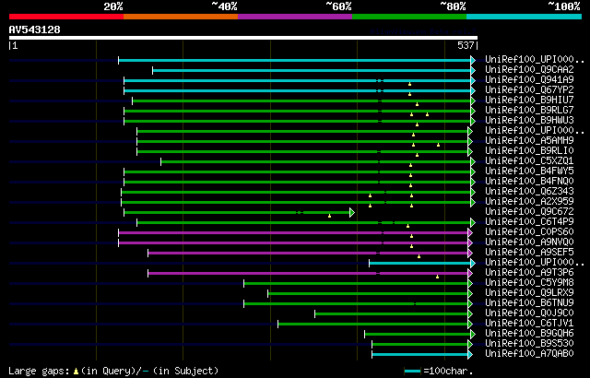Select the UniRef100_A9NVQ0 label

pos(529,242)
